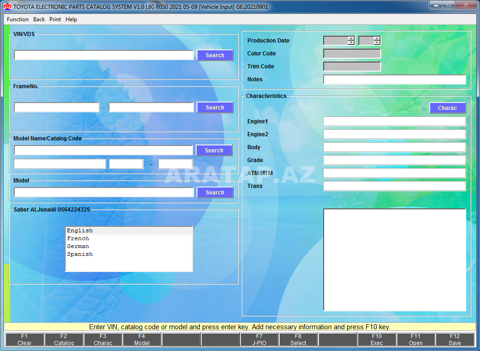Open the Print menu
The image size is (480, 351).
pos(55,19)
